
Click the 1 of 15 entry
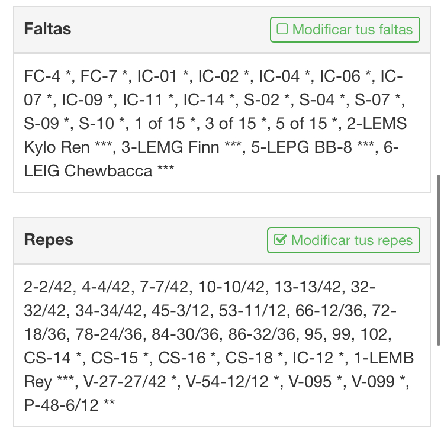157,124
